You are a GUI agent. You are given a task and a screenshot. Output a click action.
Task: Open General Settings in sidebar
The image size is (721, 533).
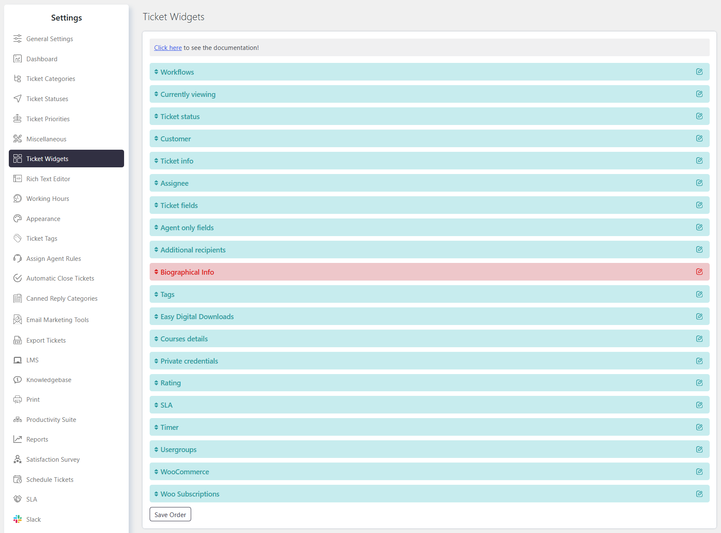coord(66,39)
